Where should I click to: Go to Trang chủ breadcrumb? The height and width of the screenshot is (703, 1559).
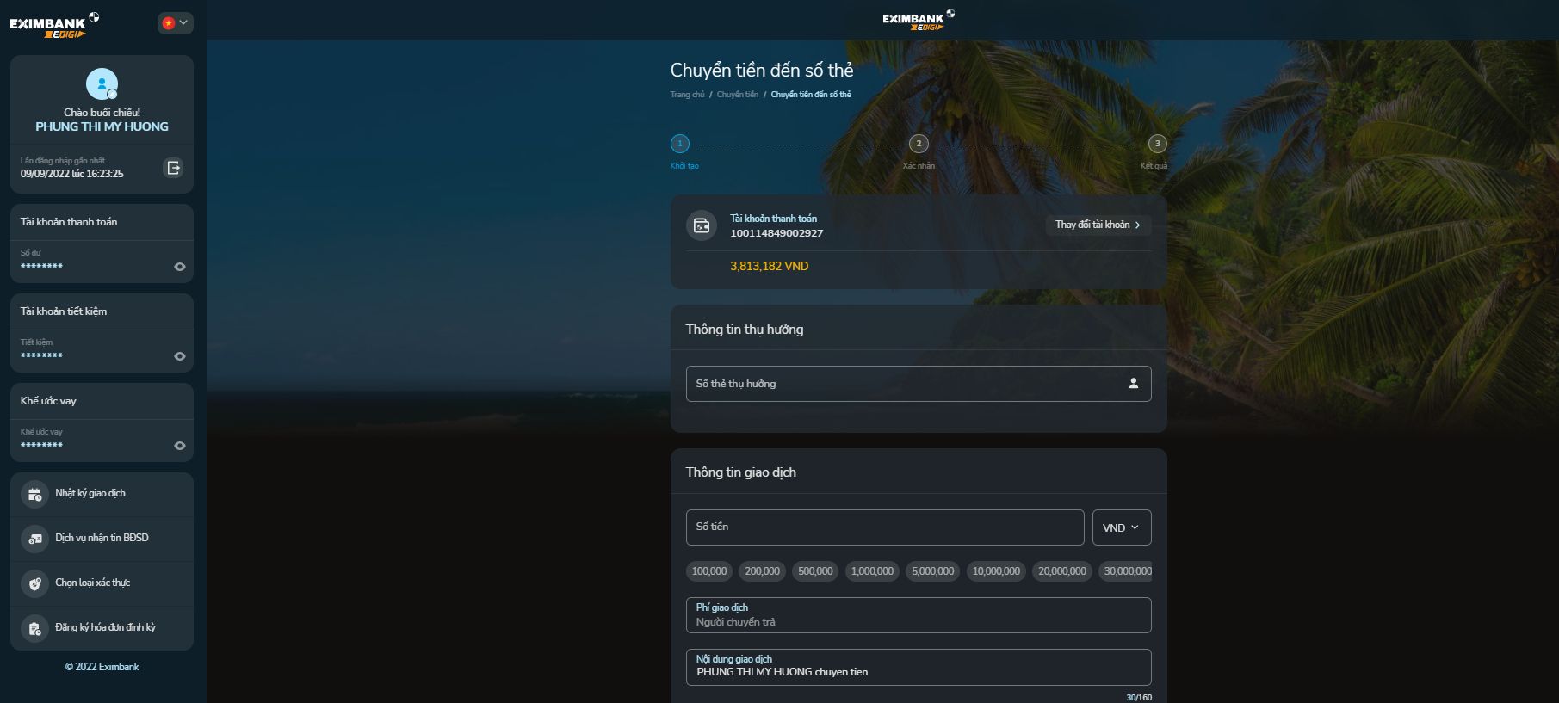click(x=687, y=95)
